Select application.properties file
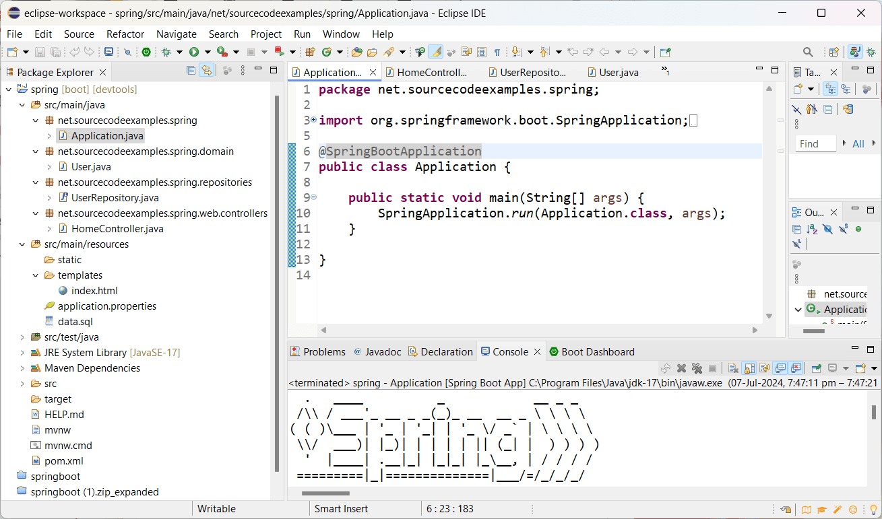This screenshot has height=519, width=882. 107,306
